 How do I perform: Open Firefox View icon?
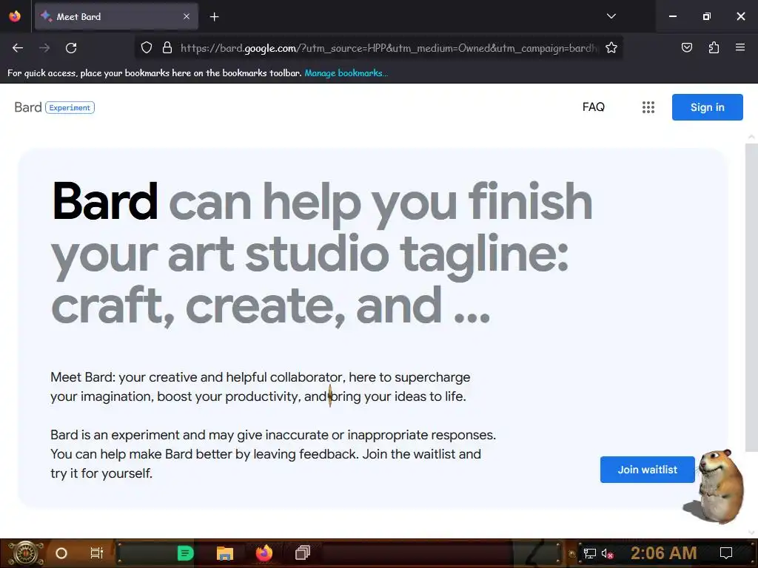tap(15, 16)
